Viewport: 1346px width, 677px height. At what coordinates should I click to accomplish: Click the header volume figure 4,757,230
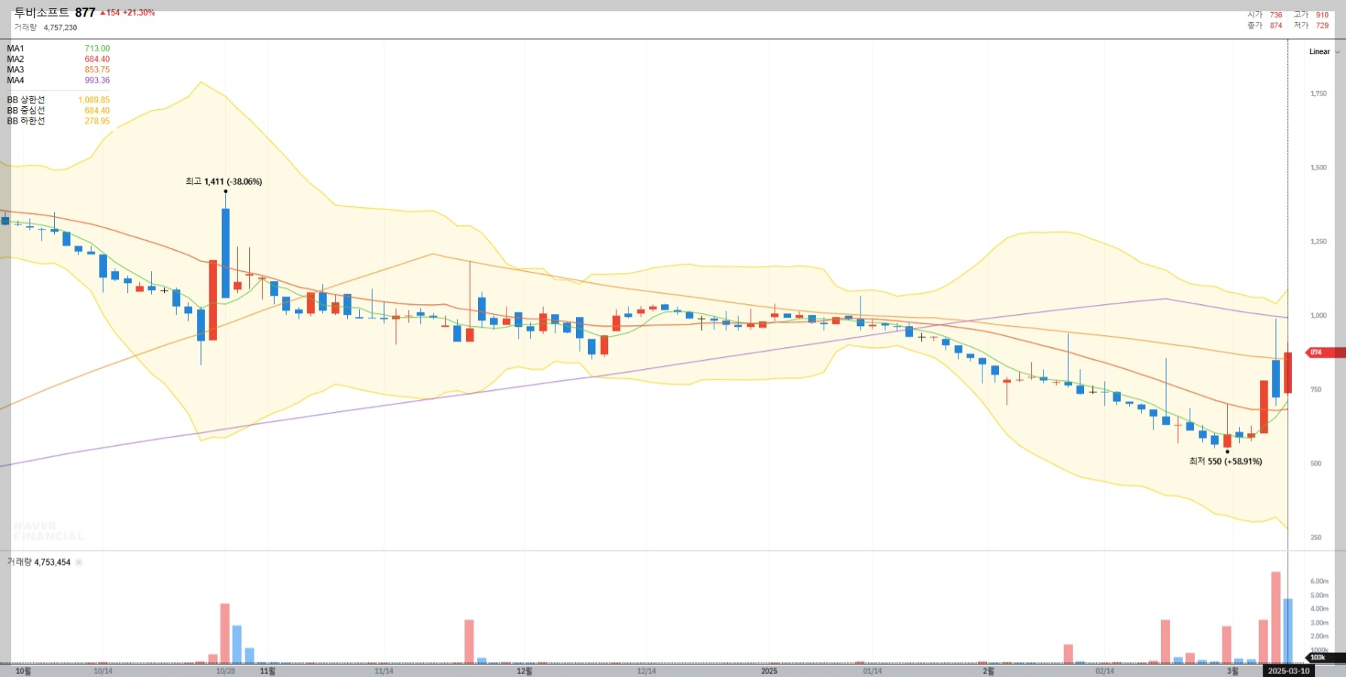click(x=60, y=28)
